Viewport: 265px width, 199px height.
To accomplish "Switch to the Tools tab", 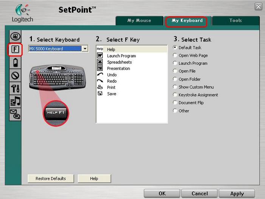I will click(235, 21).
